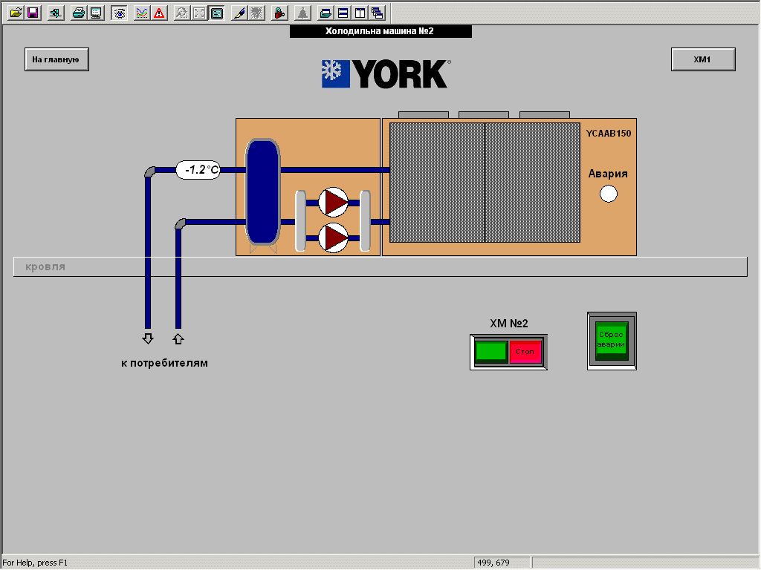The width and height of the screenshot is (761, 570).
Task: Click the Сброс аварии reset button
Action: pos(612,341)
